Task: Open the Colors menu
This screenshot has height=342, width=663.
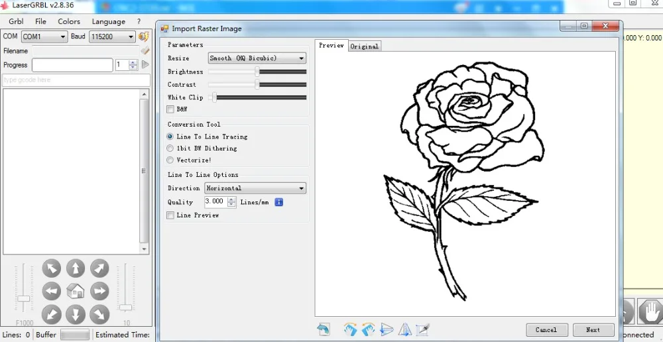Action: [69, 22]
